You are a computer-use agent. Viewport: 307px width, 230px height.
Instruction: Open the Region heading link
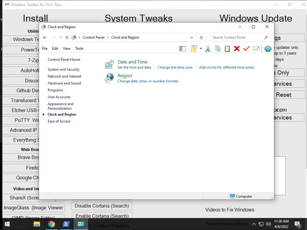[125, 75]
